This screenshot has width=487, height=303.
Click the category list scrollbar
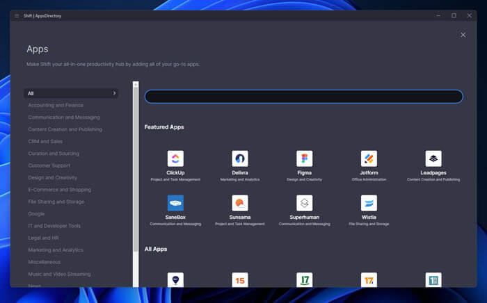pos(136,170)
